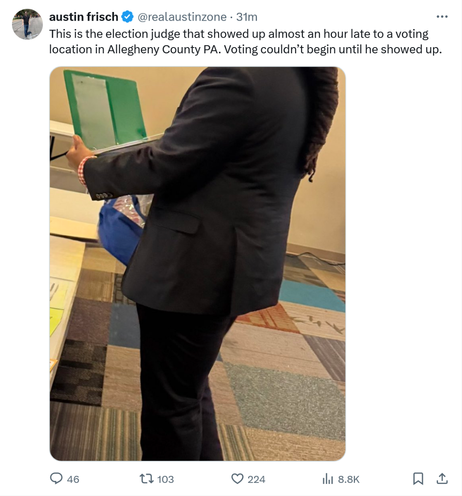The image size is (462, 496).
Task: Enlarge the attached election judge photo
Action: point(198,263)
